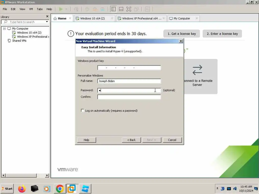This screenshot has height=194, width=259.
Task: Click the Take Snapshot toolbar icon
Action: (x=87, y=9)
